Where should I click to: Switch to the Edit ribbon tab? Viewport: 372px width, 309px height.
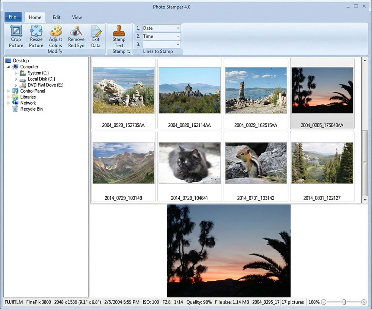pyautogui.click(x=57, y=17)
